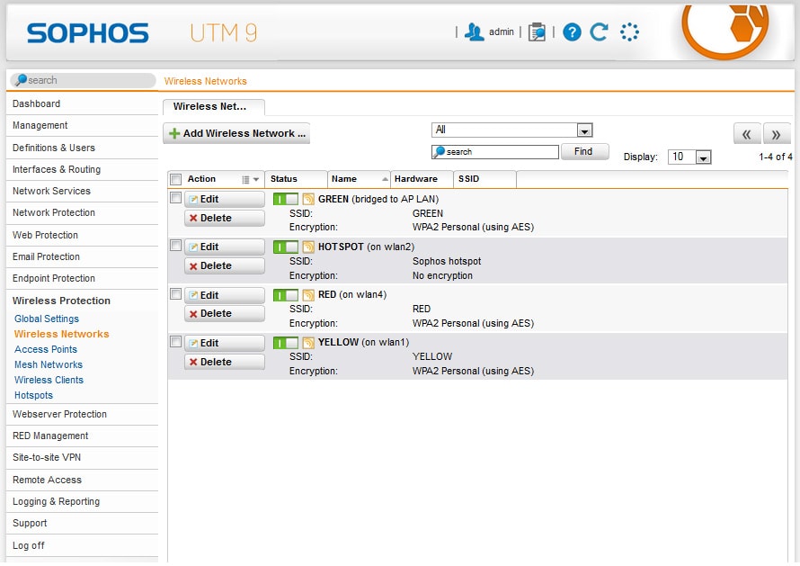Select the Wireless Net... tab
Viewport: 800px width, 566px height.
[x=213, y=107]
